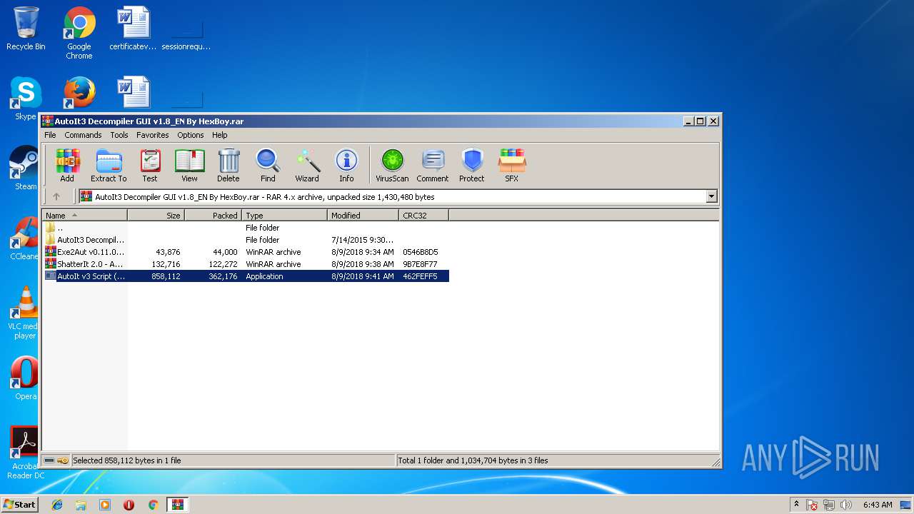Open the Help menu
This screenshot has width=914, height=514.
(220, 135)
